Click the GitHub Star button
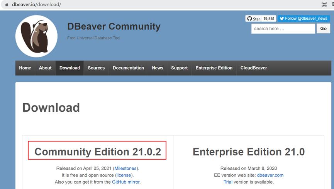The image size is (334, 189). point(253,19)
